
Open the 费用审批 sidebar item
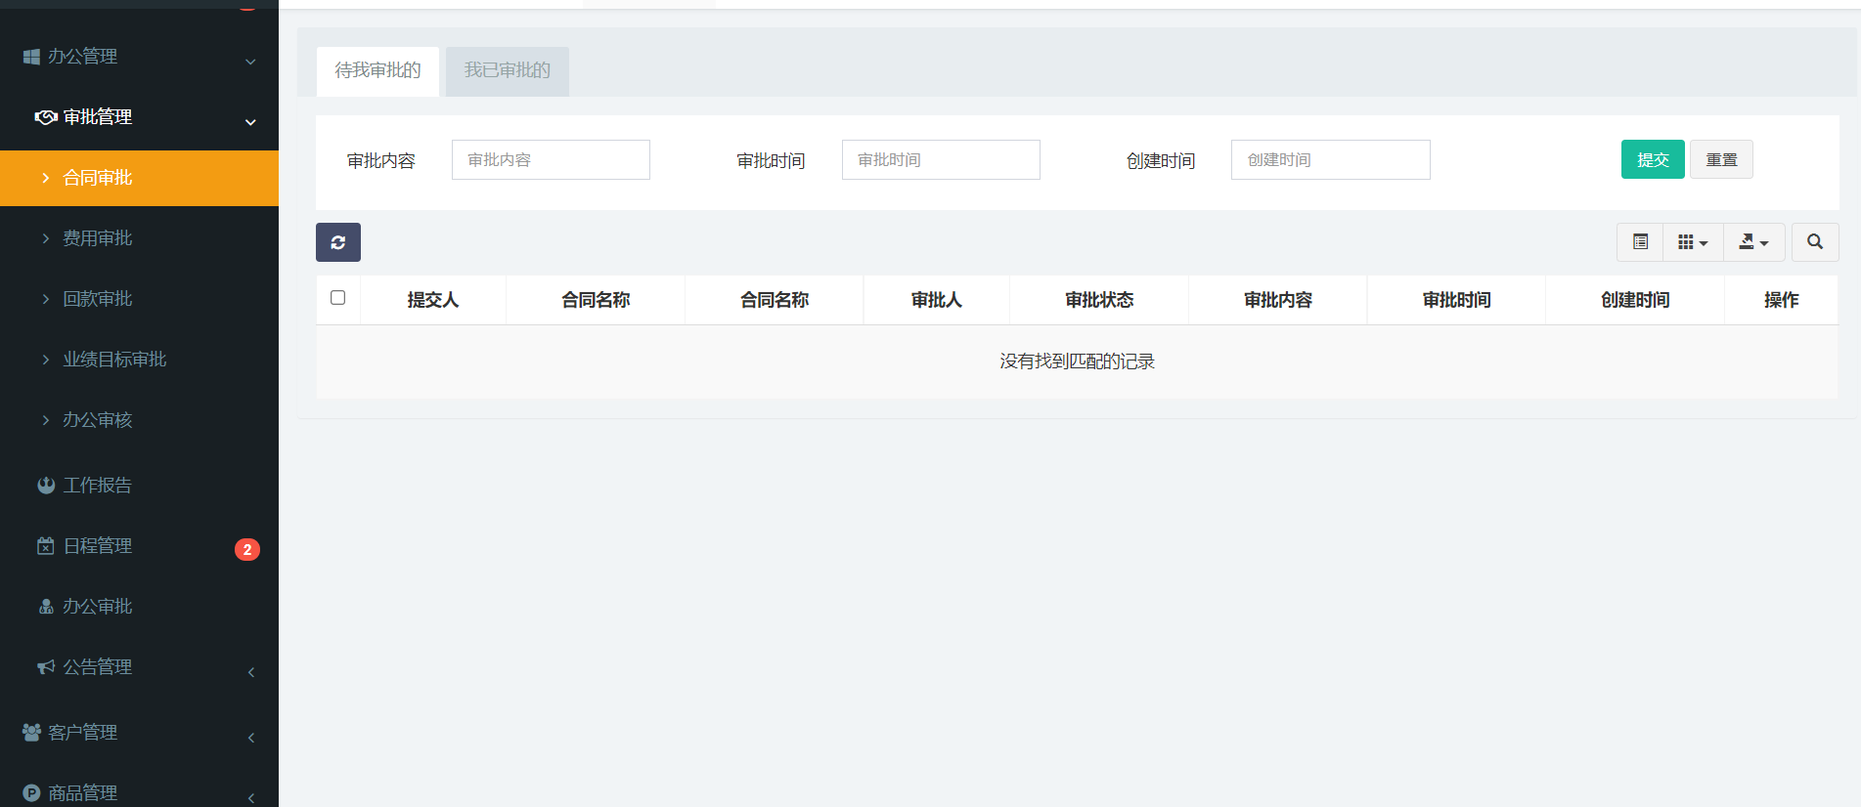[x=139, y=237]
